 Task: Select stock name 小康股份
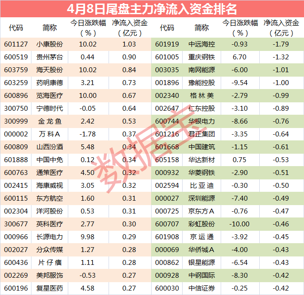pos(50,44)
